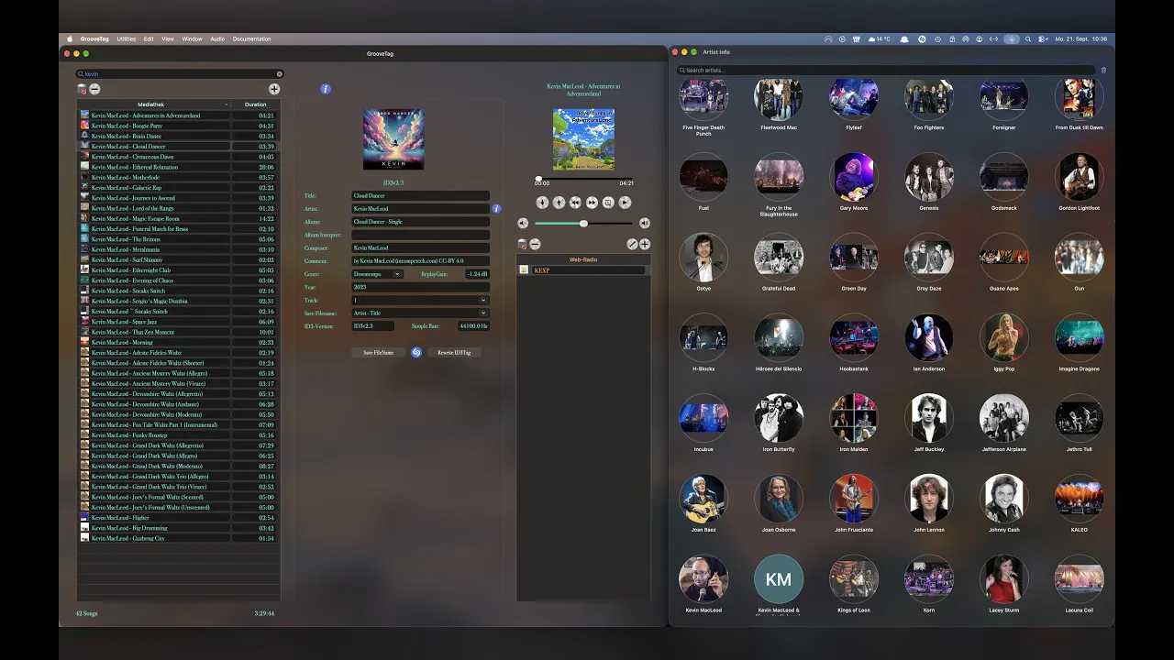Click the info icon beside the Artist field
Viewport: 1174px width, 660px height.
[496, 209]
